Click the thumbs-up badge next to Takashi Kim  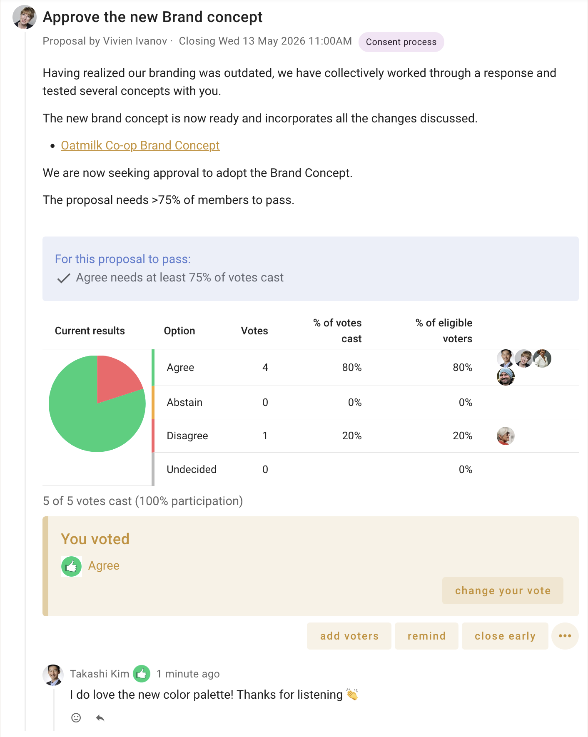click(142, 673)
